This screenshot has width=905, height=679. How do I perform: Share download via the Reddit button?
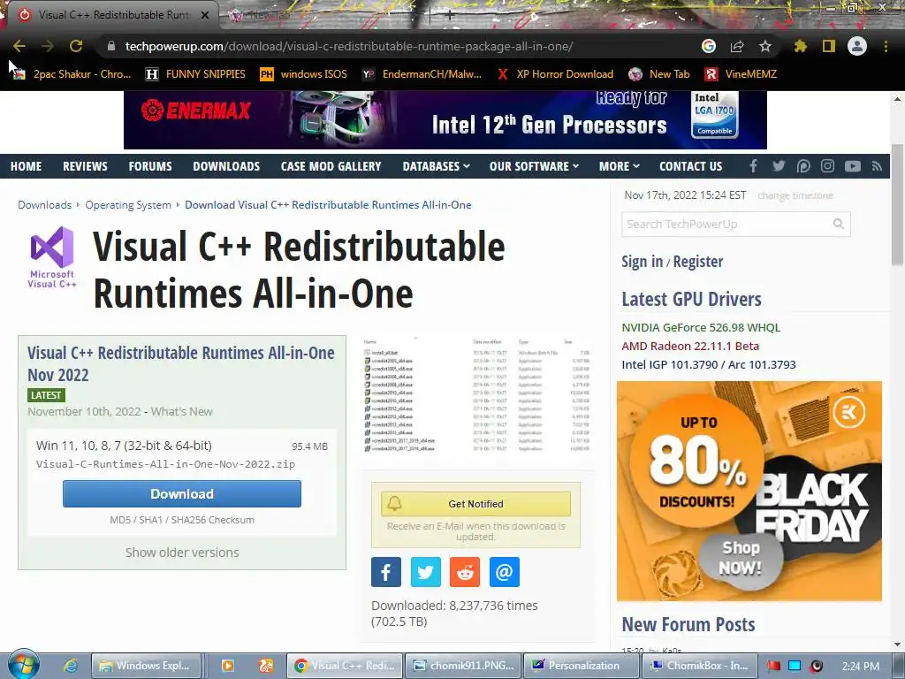point(465,572)
